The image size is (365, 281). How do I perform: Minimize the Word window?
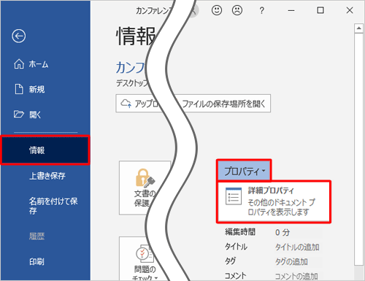pyautogui.click(x=291, y=10)
